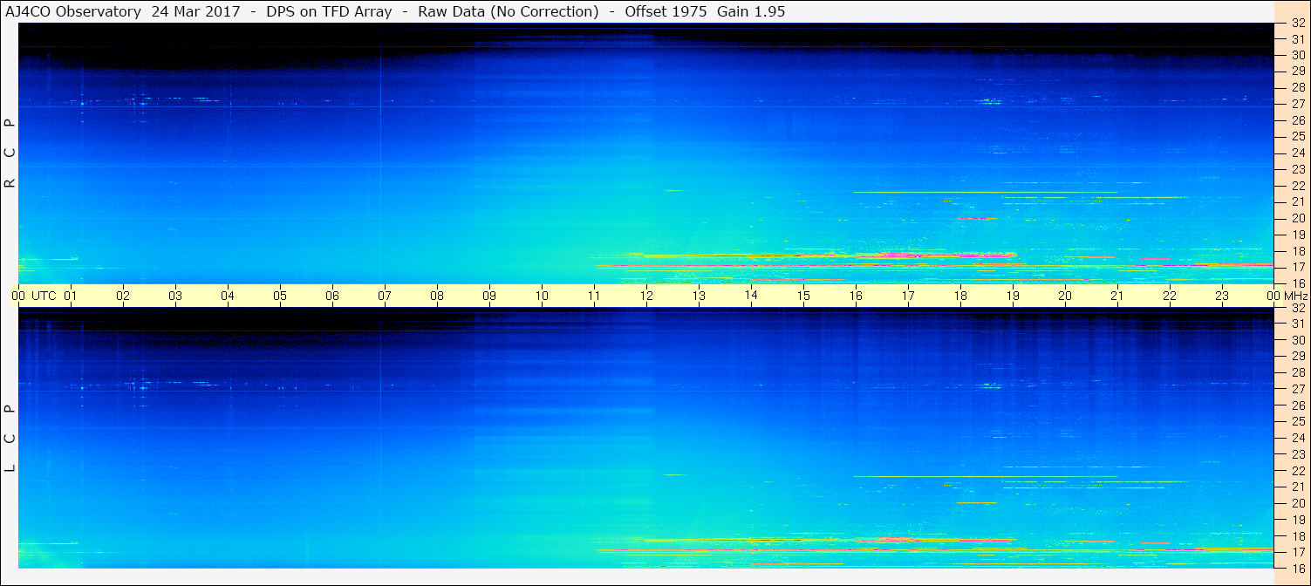Click the 15 hour tick label
Image resolution: width=1311 pixels, height=586 pixels.
(803, 296)
